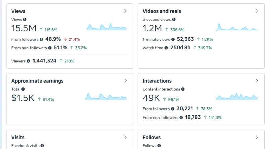Click the Views sparkline chart

[x=107, y=27]
